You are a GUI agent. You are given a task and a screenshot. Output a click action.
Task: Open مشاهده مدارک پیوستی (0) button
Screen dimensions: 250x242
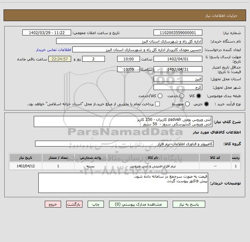click(x=138, y=204)
